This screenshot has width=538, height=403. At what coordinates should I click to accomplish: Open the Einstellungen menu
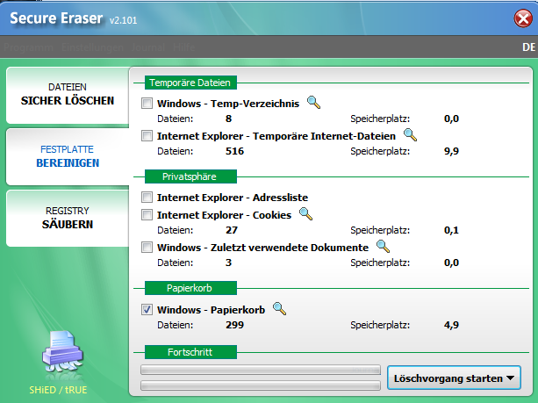click(x=92, y=47)
